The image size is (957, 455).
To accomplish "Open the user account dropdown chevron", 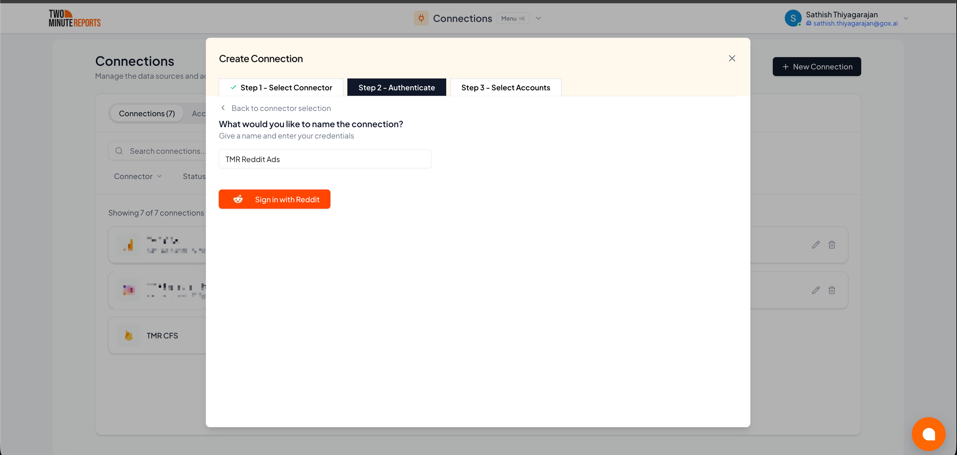I will pyautogui.click(x=906, y=18).
